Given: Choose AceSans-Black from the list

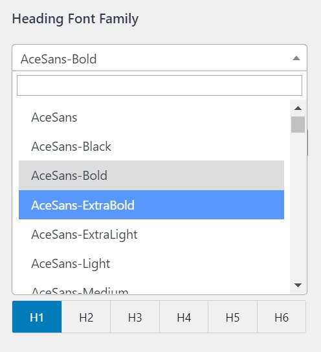Looking at the screenshot, I should click(151, 146).
